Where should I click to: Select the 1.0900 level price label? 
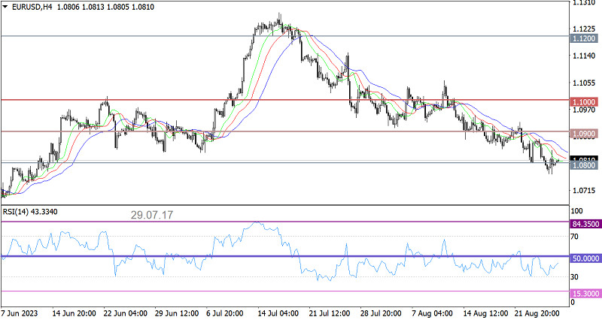[585, 134]
